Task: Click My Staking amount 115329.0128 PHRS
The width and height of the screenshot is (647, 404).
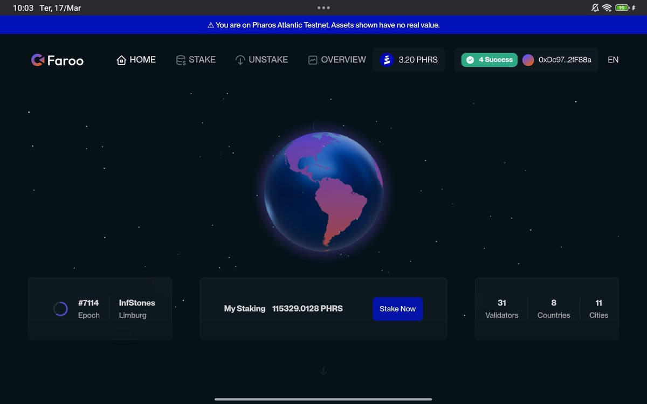Action: click(x=307, y=309)
